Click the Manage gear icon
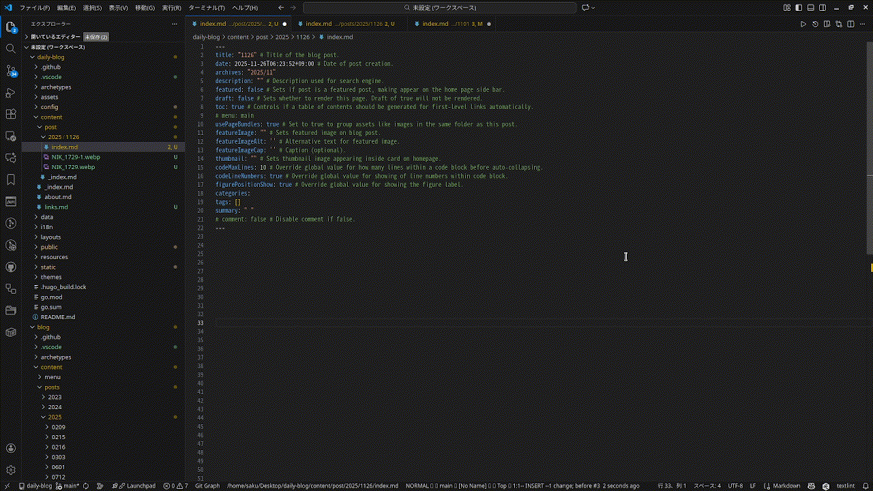 point(11,470)
